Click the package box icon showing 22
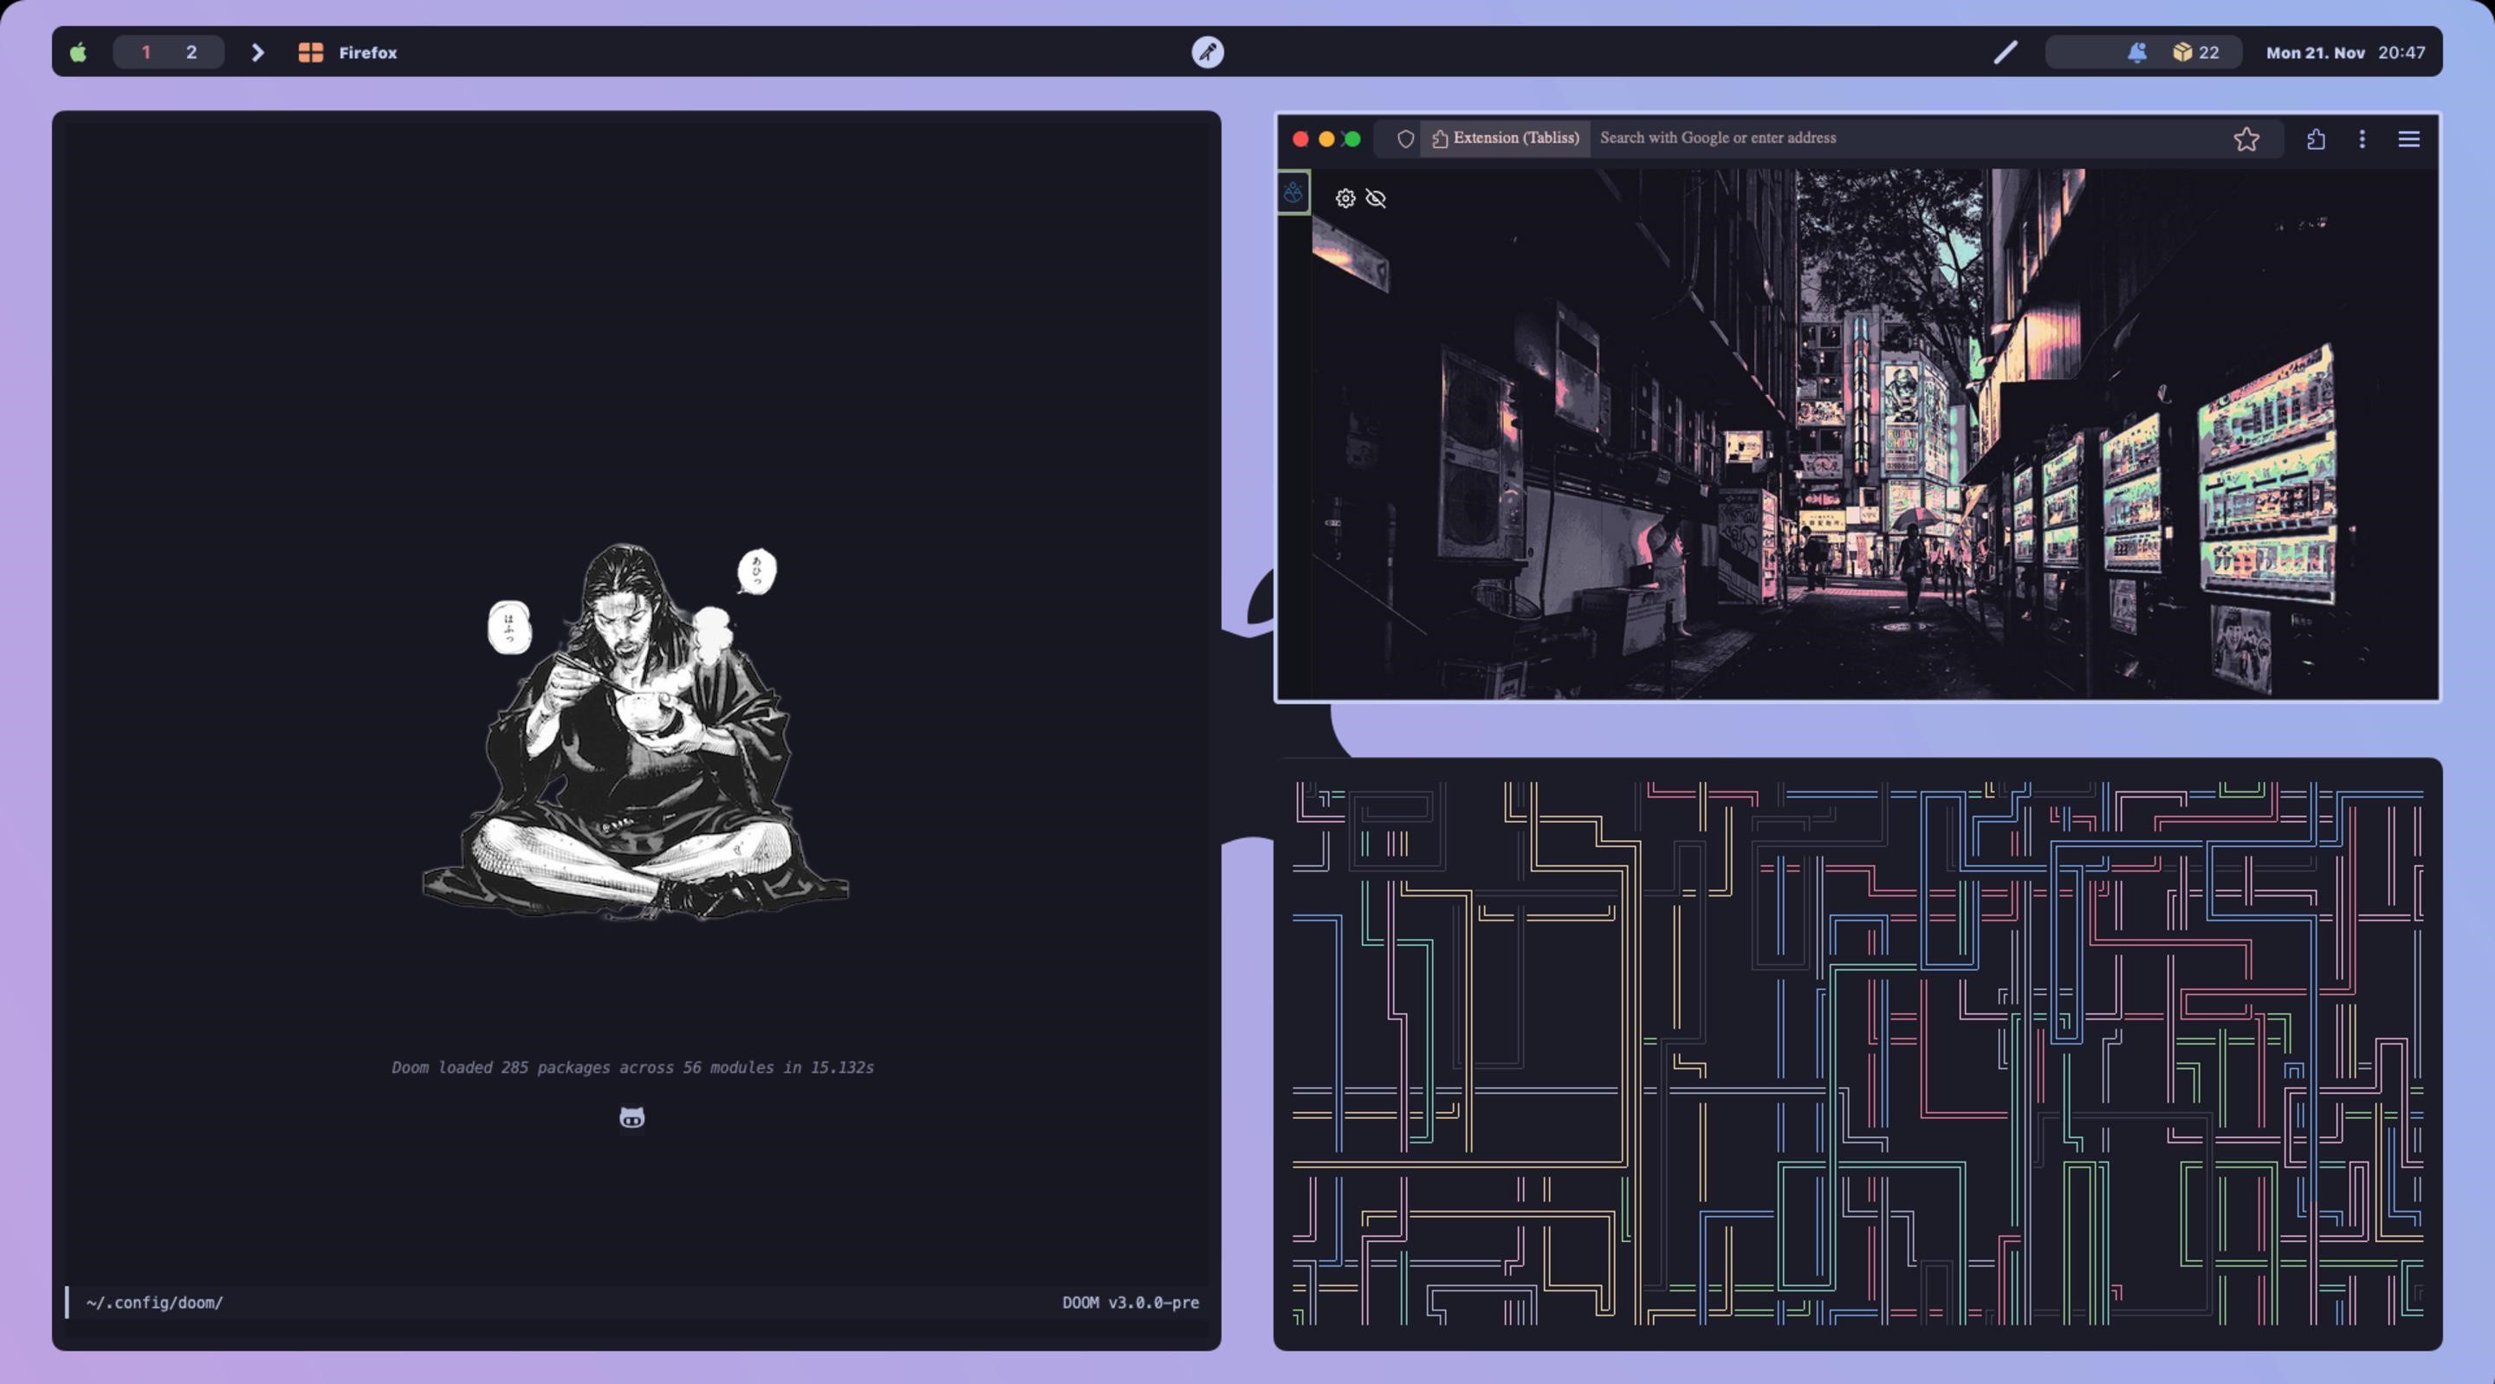The height and width of the screenshot is (1384, 2495). tap(2182, 52)
